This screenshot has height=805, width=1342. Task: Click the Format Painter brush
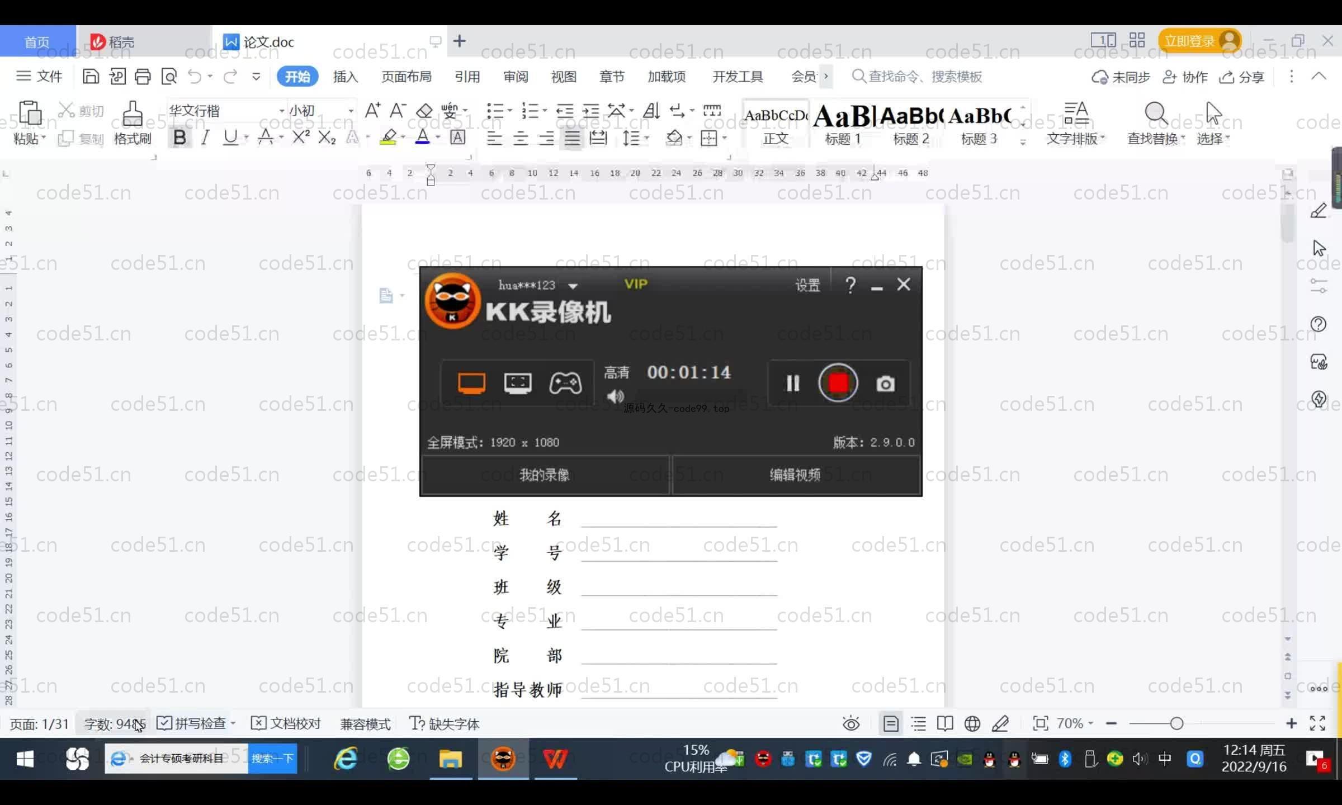point(133,114)
